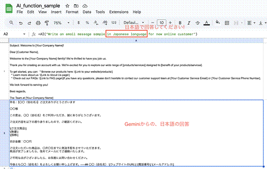Image resolution: width=267 pixels, height=169 pixels.
Task: Open the Format menu
Action: point(72,12)
